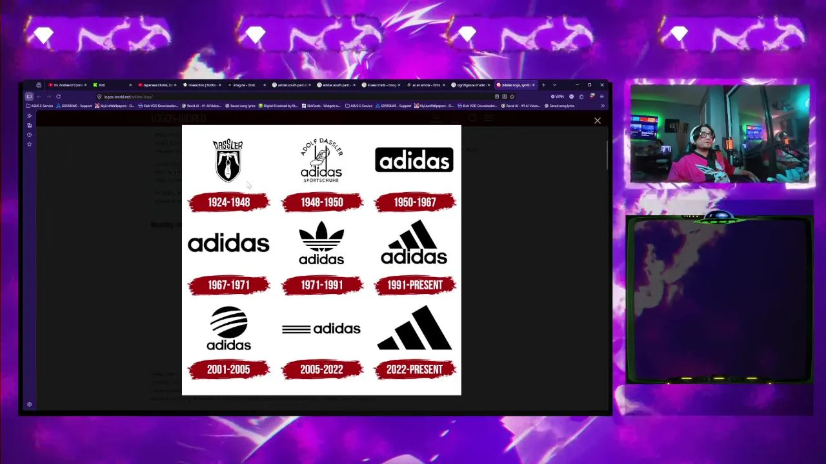Open a new tab with plus

pyautogui.click(x=543, y=85)
